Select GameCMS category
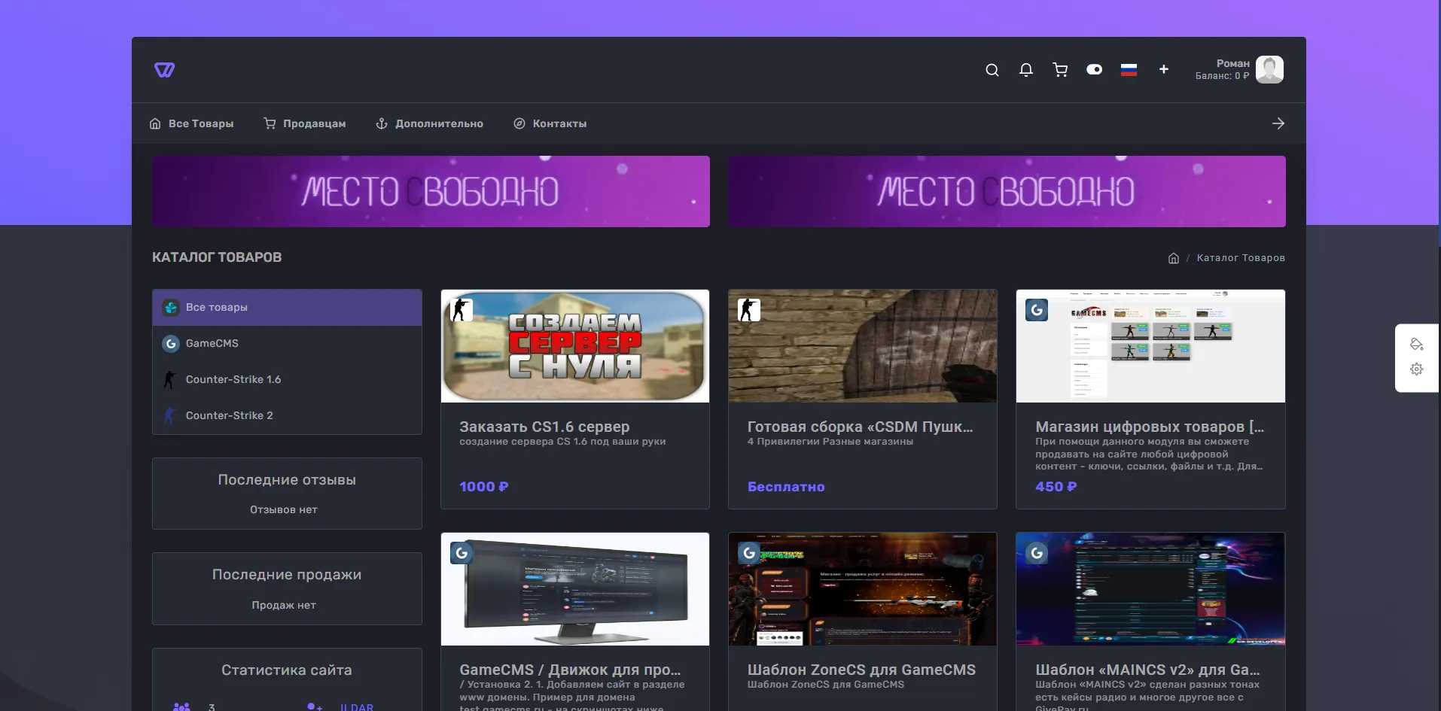The image size is (1441, 711). (212, 343)
